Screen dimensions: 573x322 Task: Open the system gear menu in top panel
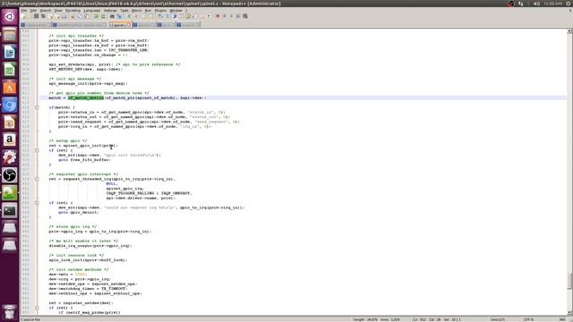pyautogui.click(x=569, y=4)
